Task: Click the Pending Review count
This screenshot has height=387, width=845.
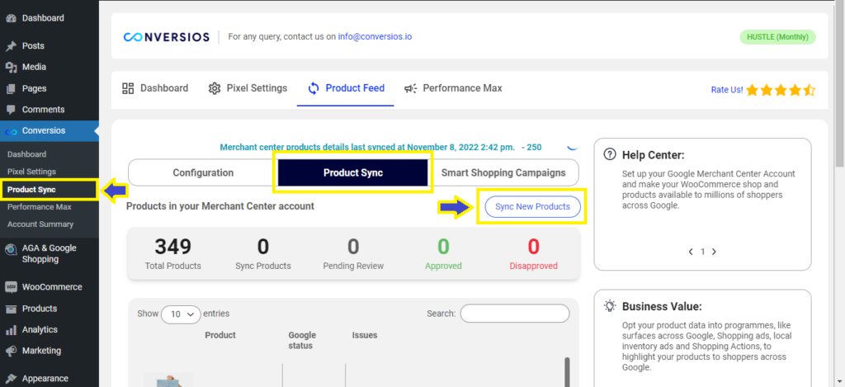Action: point(353,247)
